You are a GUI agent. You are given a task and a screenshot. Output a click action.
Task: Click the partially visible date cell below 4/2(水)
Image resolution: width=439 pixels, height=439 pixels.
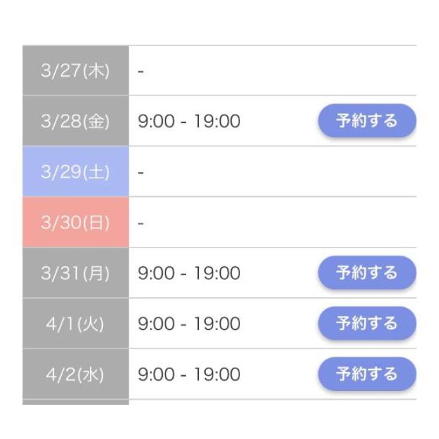click(75, 402)
